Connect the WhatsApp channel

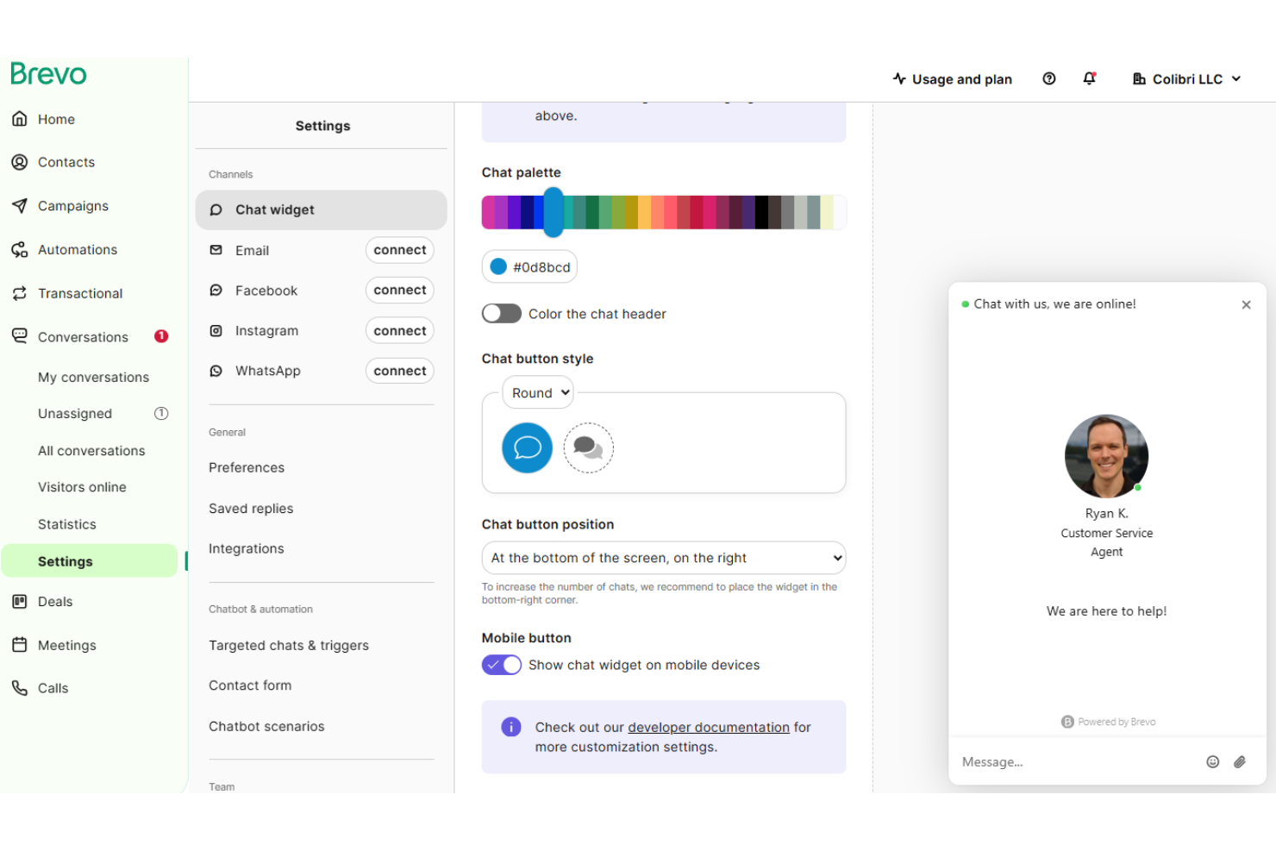(399, 370)
